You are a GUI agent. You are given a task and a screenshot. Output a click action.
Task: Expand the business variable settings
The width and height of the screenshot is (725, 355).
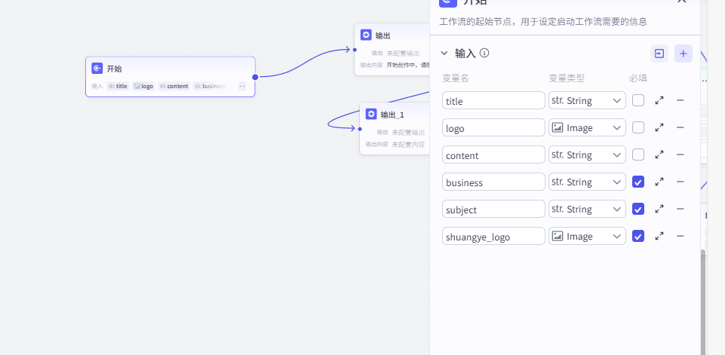[659, 182]
